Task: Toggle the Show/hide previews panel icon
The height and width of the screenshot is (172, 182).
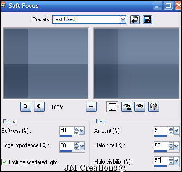Action: [112, 107]
